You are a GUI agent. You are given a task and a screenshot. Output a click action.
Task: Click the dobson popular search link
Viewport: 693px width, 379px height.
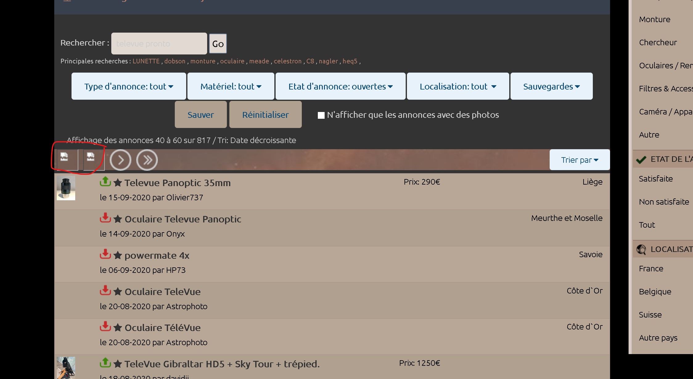[175, 61]
